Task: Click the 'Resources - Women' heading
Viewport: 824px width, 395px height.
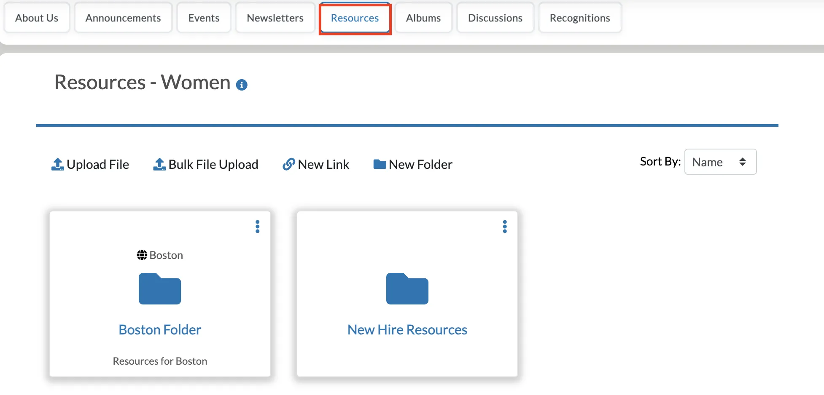Action: [143, 83]
